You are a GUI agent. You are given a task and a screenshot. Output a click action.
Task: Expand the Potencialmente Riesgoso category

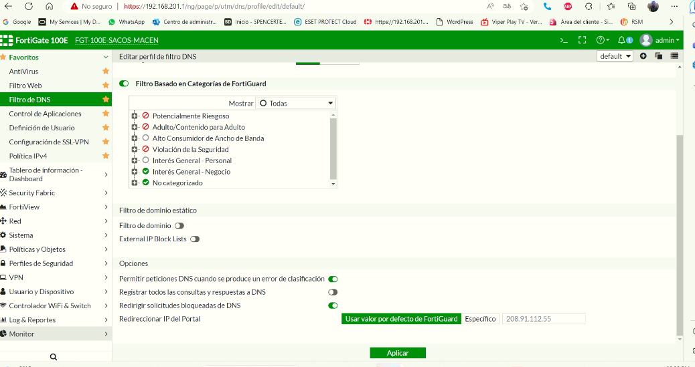135,116
